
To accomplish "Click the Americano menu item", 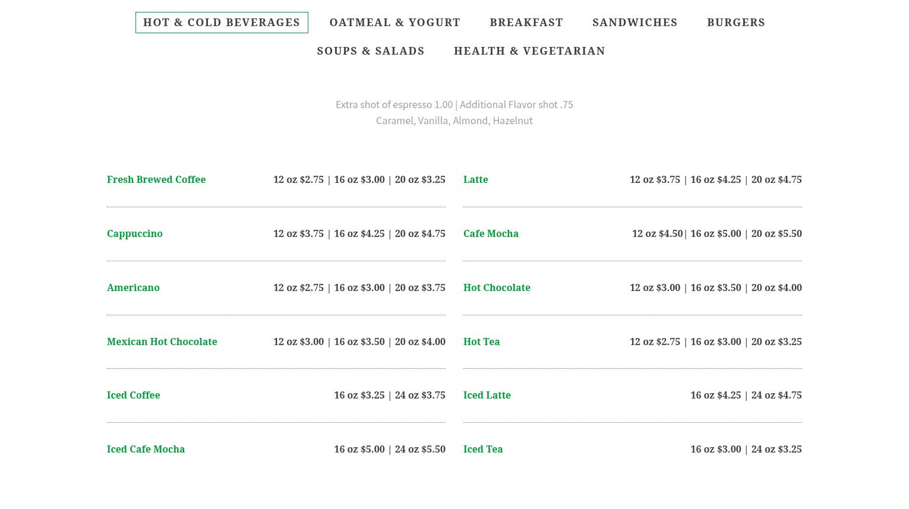I will coord(133,287).
